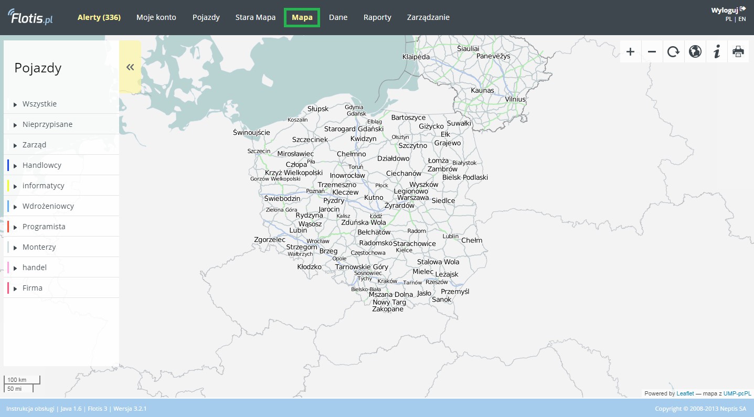Click the logout arrow icon beside Wyloguj

(x=743, y=9)
